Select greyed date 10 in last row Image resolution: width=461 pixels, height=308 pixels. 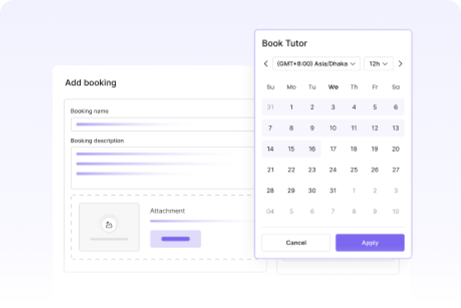pyautogui.click(x=395, y=211)
